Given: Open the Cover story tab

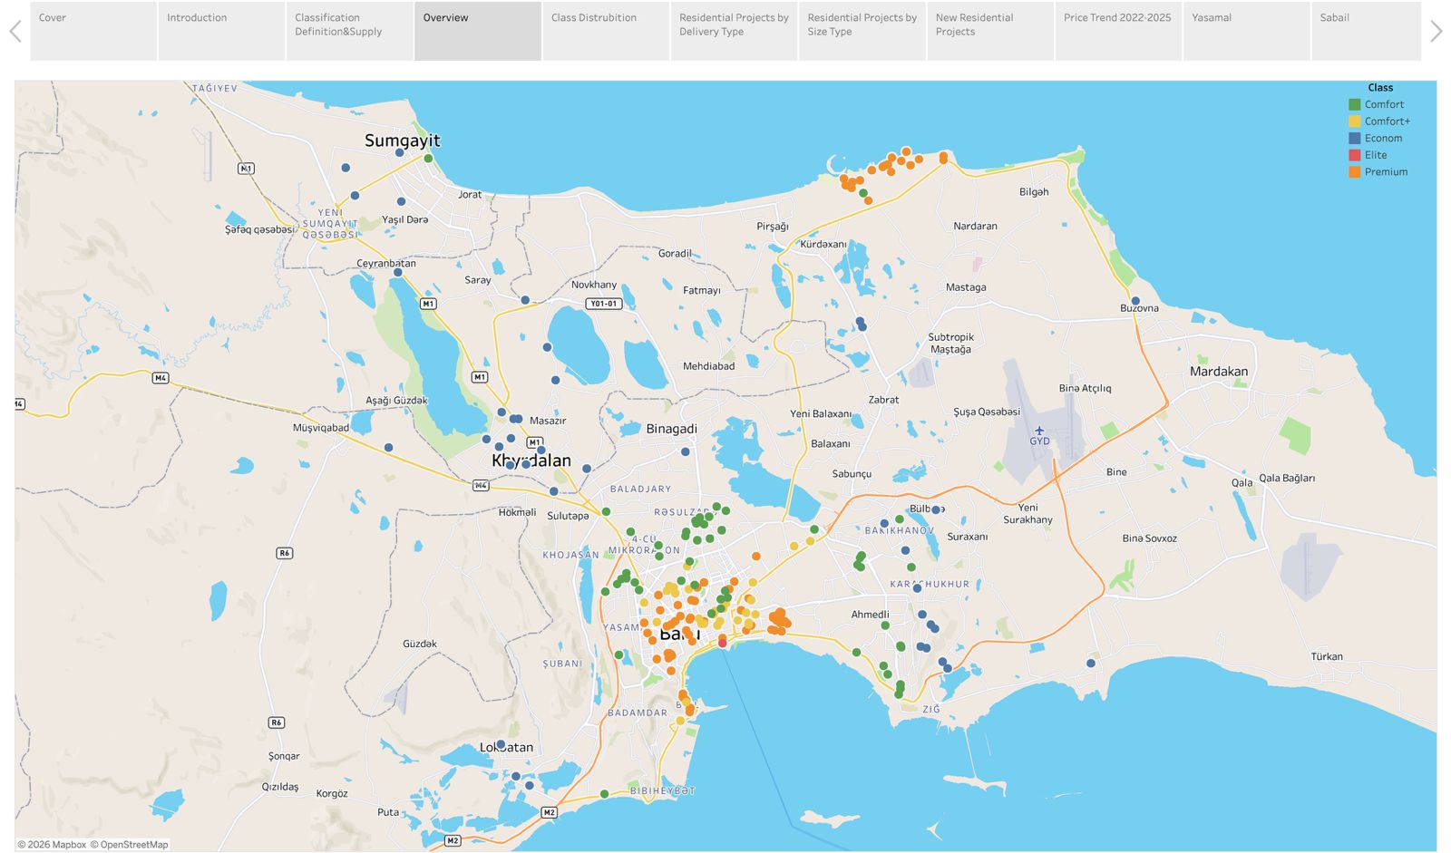Looking at the screenshot, I should [93, 31].
